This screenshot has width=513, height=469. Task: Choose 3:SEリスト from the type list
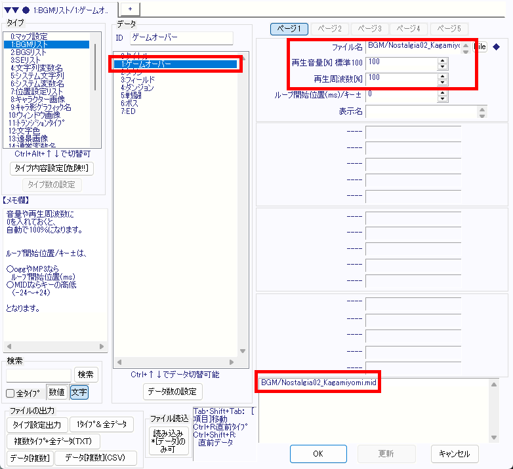pos(27,60)
